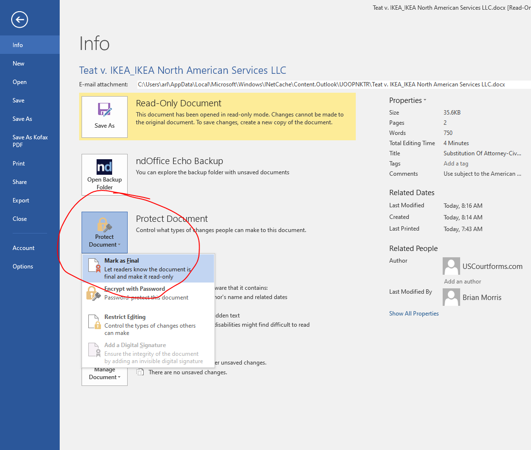Click the name Brian Morris
The width and height of the screenshot is (531, 450).
click(x=482, y=298)
